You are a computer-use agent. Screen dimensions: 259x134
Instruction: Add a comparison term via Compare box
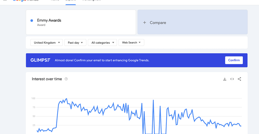(x=192, y=22)
